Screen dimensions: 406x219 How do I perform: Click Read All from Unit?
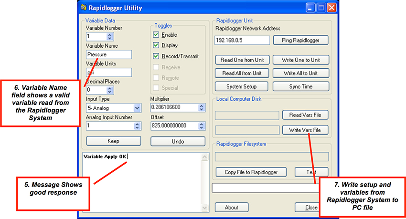(242, 73)
